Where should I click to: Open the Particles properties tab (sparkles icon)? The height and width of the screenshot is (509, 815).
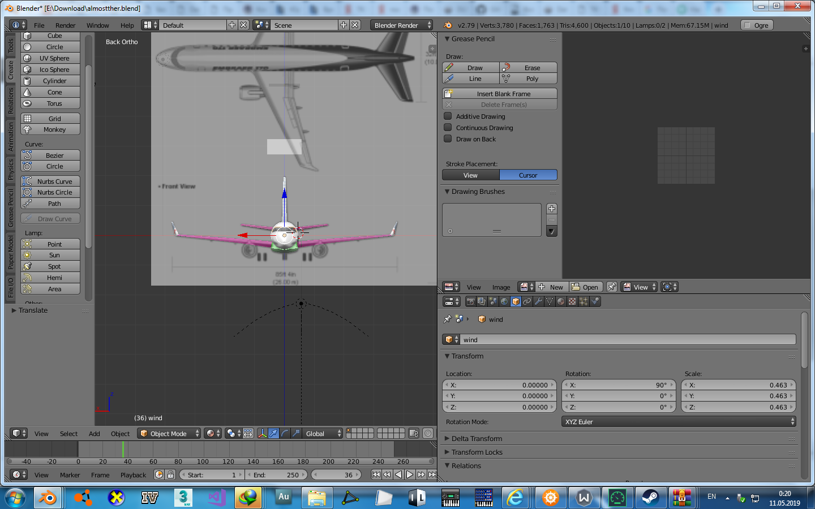[584, 301]
